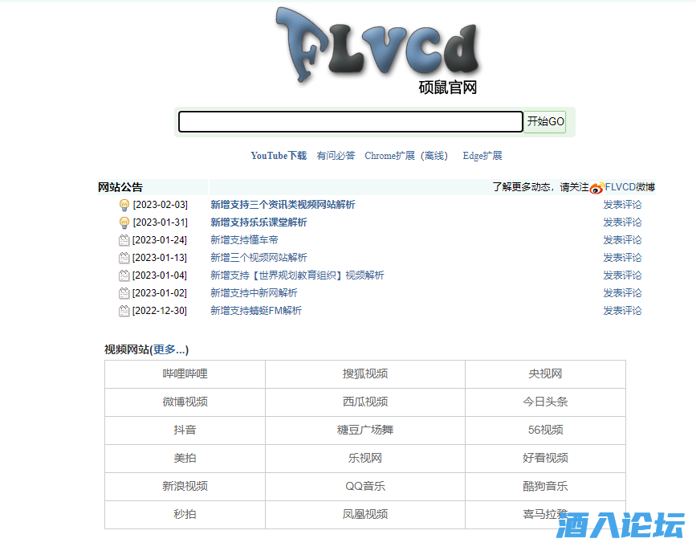The width and height of the screenshot is (696, 559).
Task: Select QQ音乐 in the video sites table
Action: pyautogui.click(x=365, y=486)
